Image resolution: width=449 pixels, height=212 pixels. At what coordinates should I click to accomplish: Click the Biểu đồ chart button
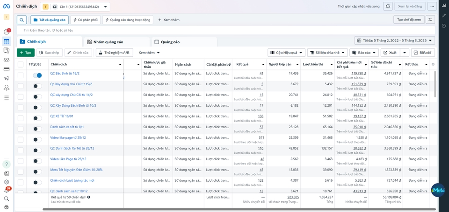click(x=423, y=53)
